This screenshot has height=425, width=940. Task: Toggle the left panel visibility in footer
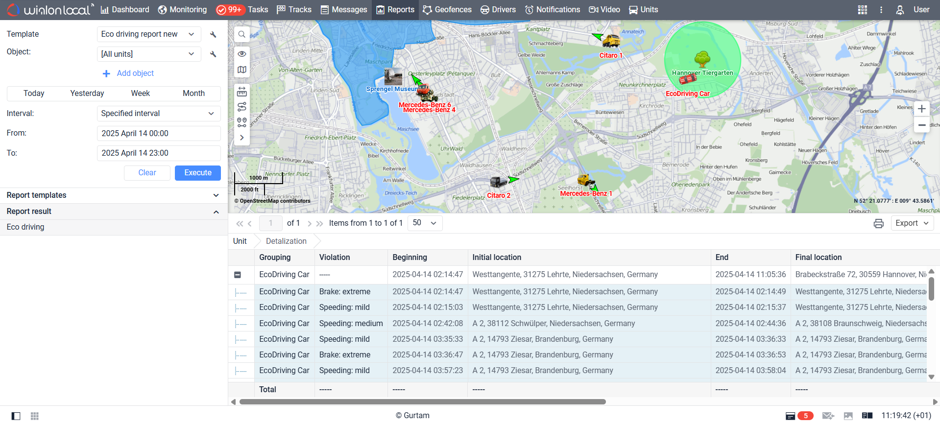[x=16, y=416]
